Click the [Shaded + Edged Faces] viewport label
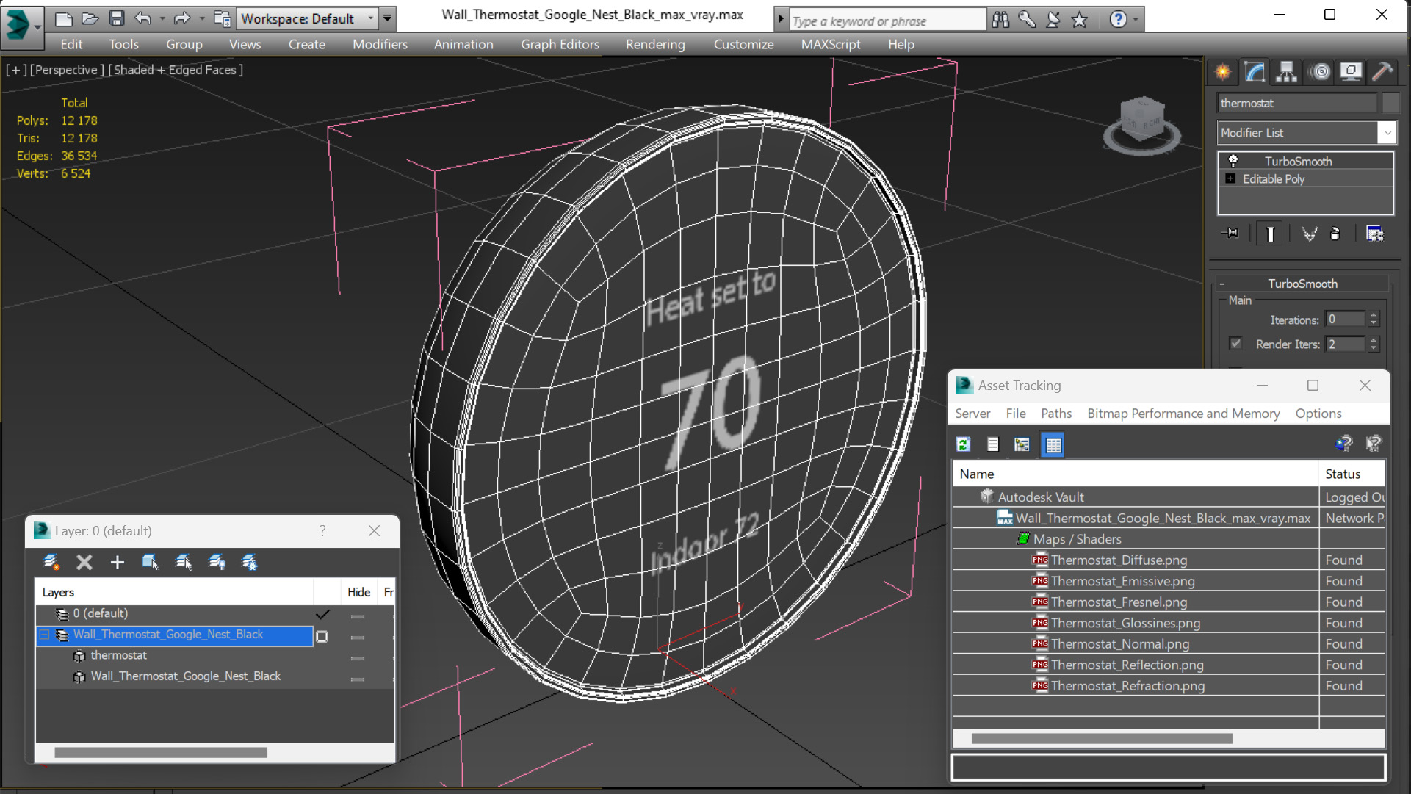Screen dimensions: 1411x794 (176, 70)
